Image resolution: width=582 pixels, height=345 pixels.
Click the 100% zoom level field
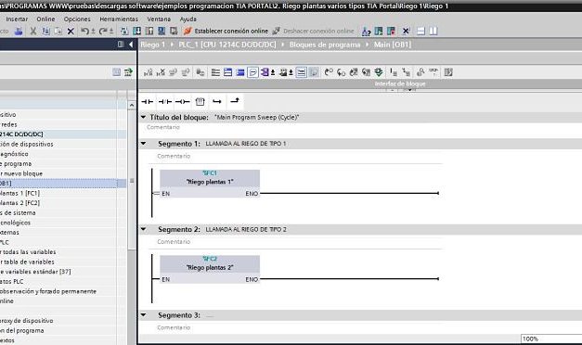(x=551, y=339)
